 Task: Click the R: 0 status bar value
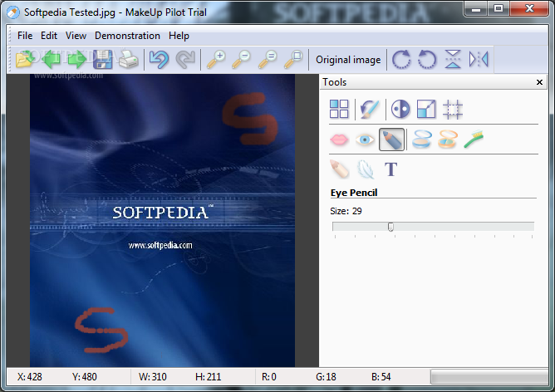pos(268,377)
